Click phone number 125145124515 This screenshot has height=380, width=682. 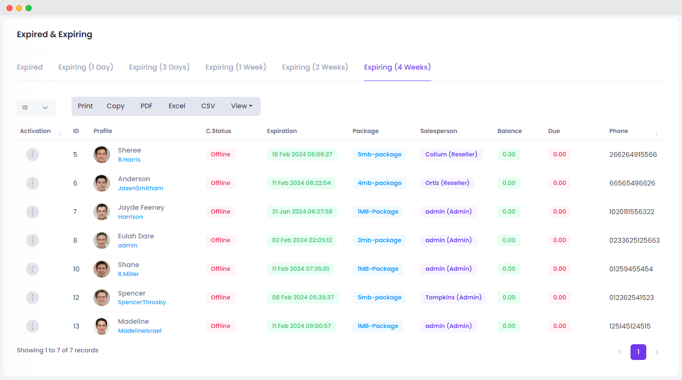(630, 326)
